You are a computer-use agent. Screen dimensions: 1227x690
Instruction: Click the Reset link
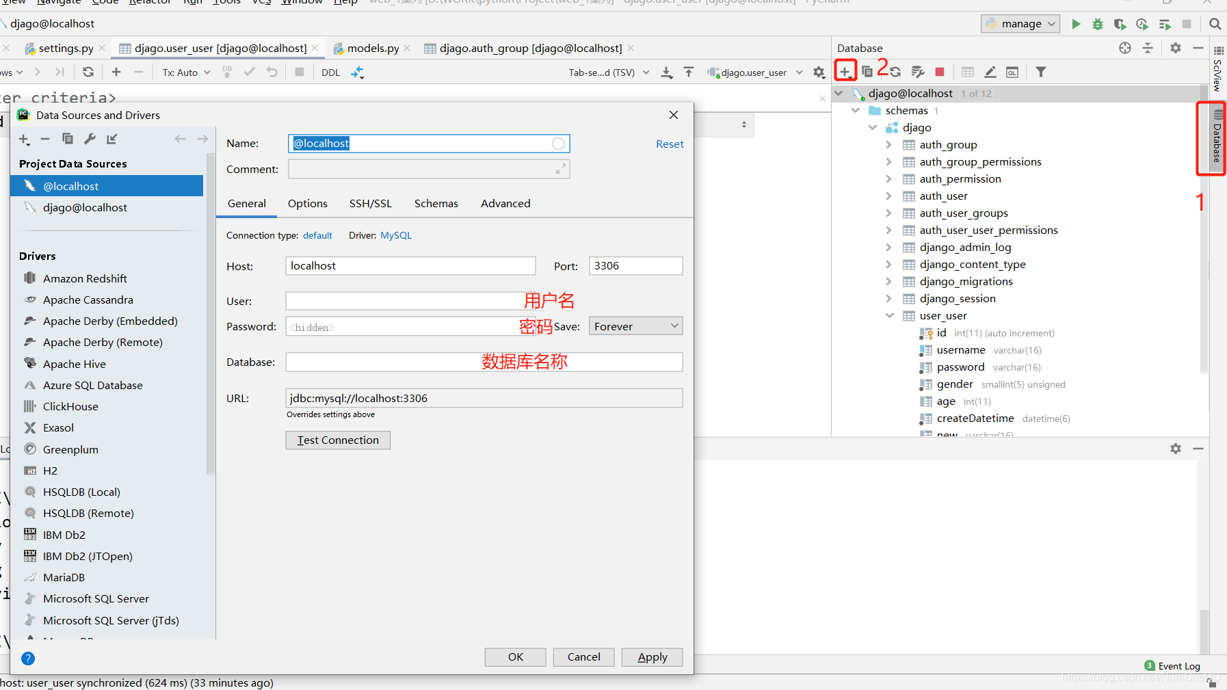pyautogui.click(x=670, y=144)
